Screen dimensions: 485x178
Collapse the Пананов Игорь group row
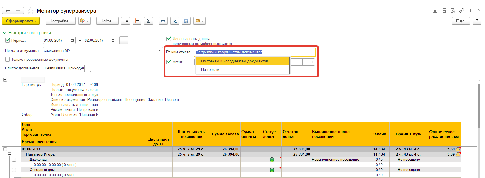(9, 154)
